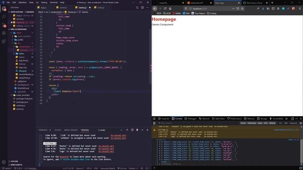The image size is (303, 170).
Task: Toggle Warnings filter in console
Action: [252, 123]
